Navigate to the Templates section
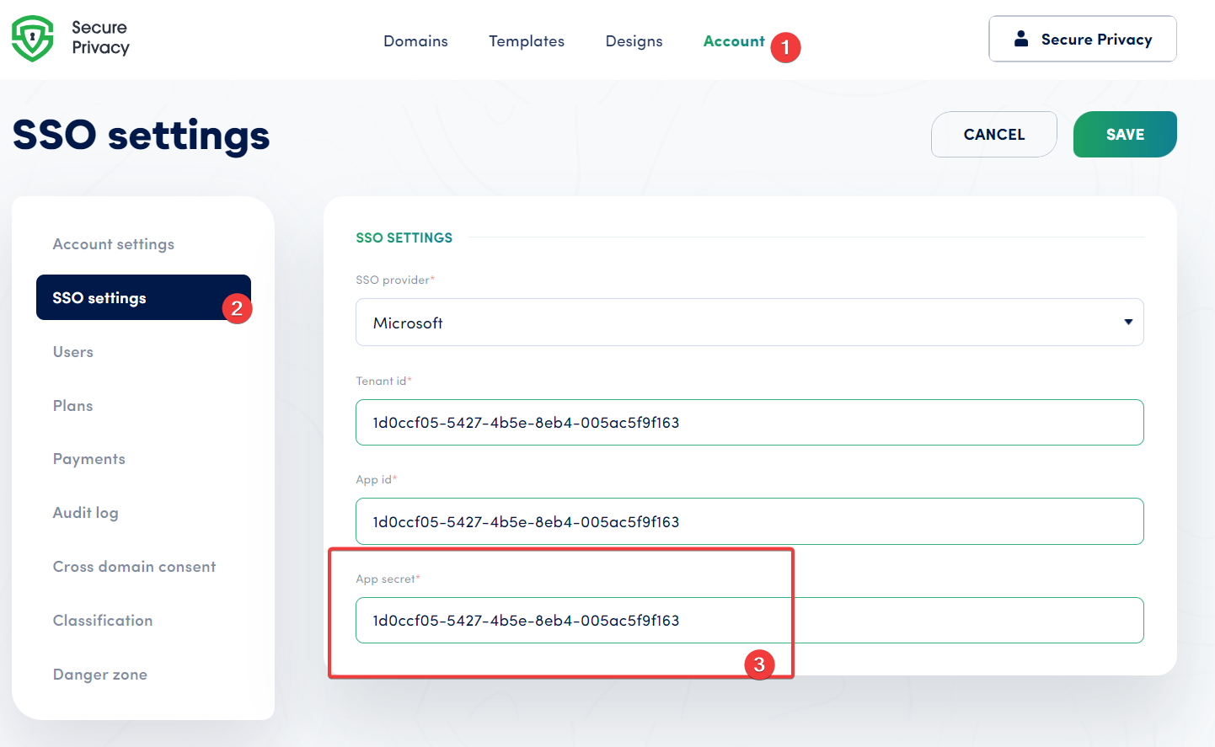 click(x=526, y=40)
